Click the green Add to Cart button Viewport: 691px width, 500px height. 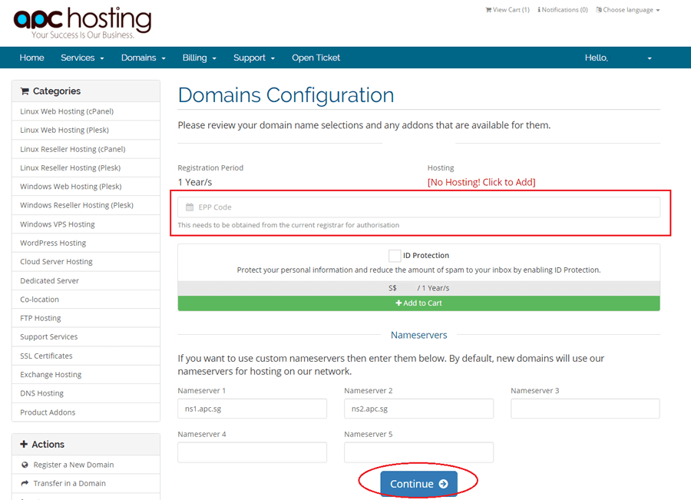pos(418,303)
